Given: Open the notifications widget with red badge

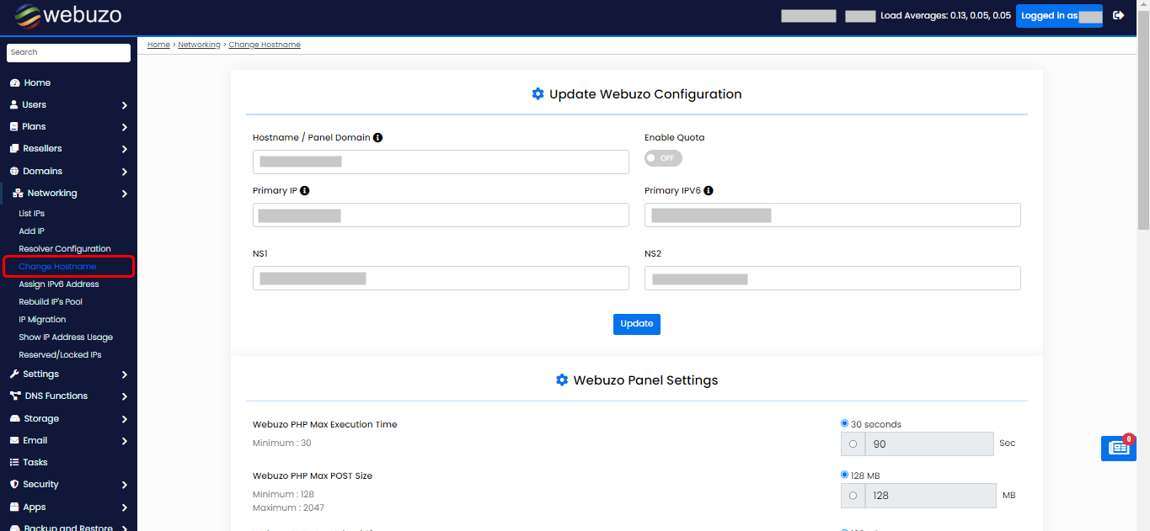Looking at the screenshot, I should (x=1118, y=449).
